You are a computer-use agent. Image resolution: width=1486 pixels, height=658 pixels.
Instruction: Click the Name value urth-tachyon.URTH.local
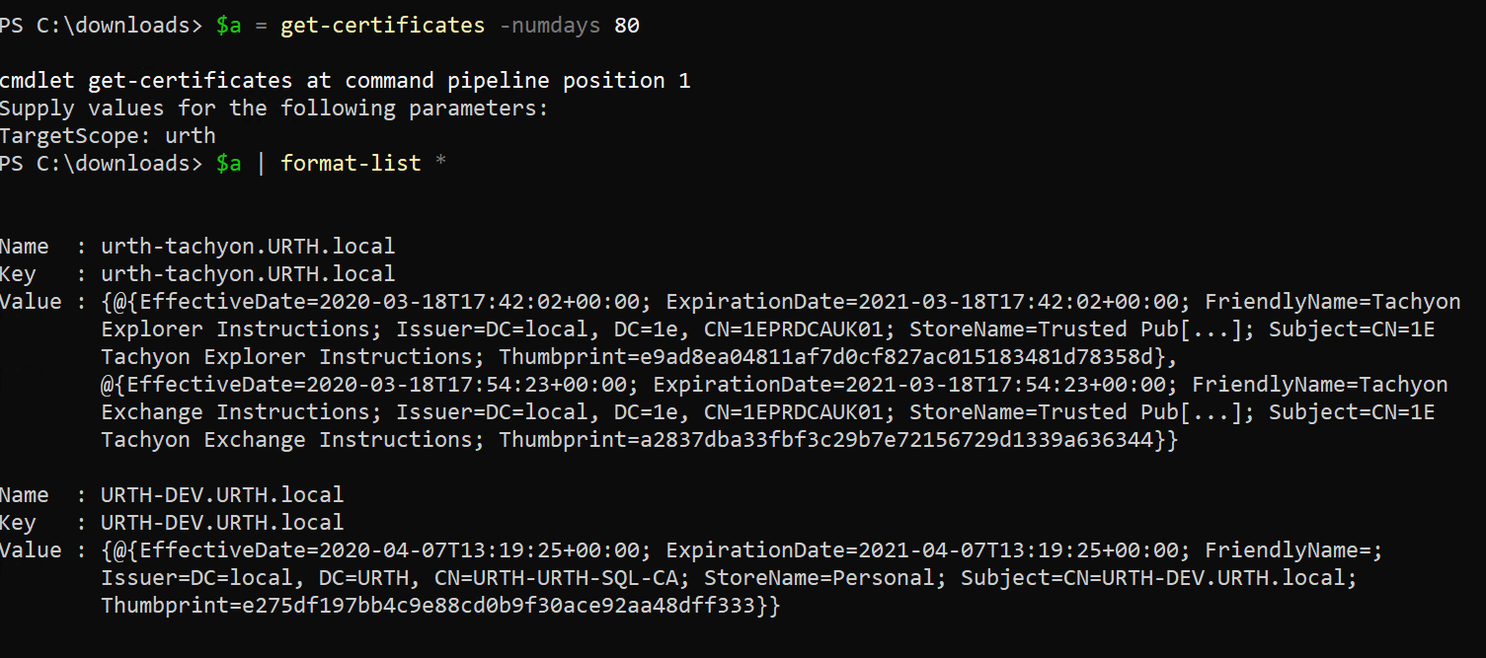[x=248, y=247]
